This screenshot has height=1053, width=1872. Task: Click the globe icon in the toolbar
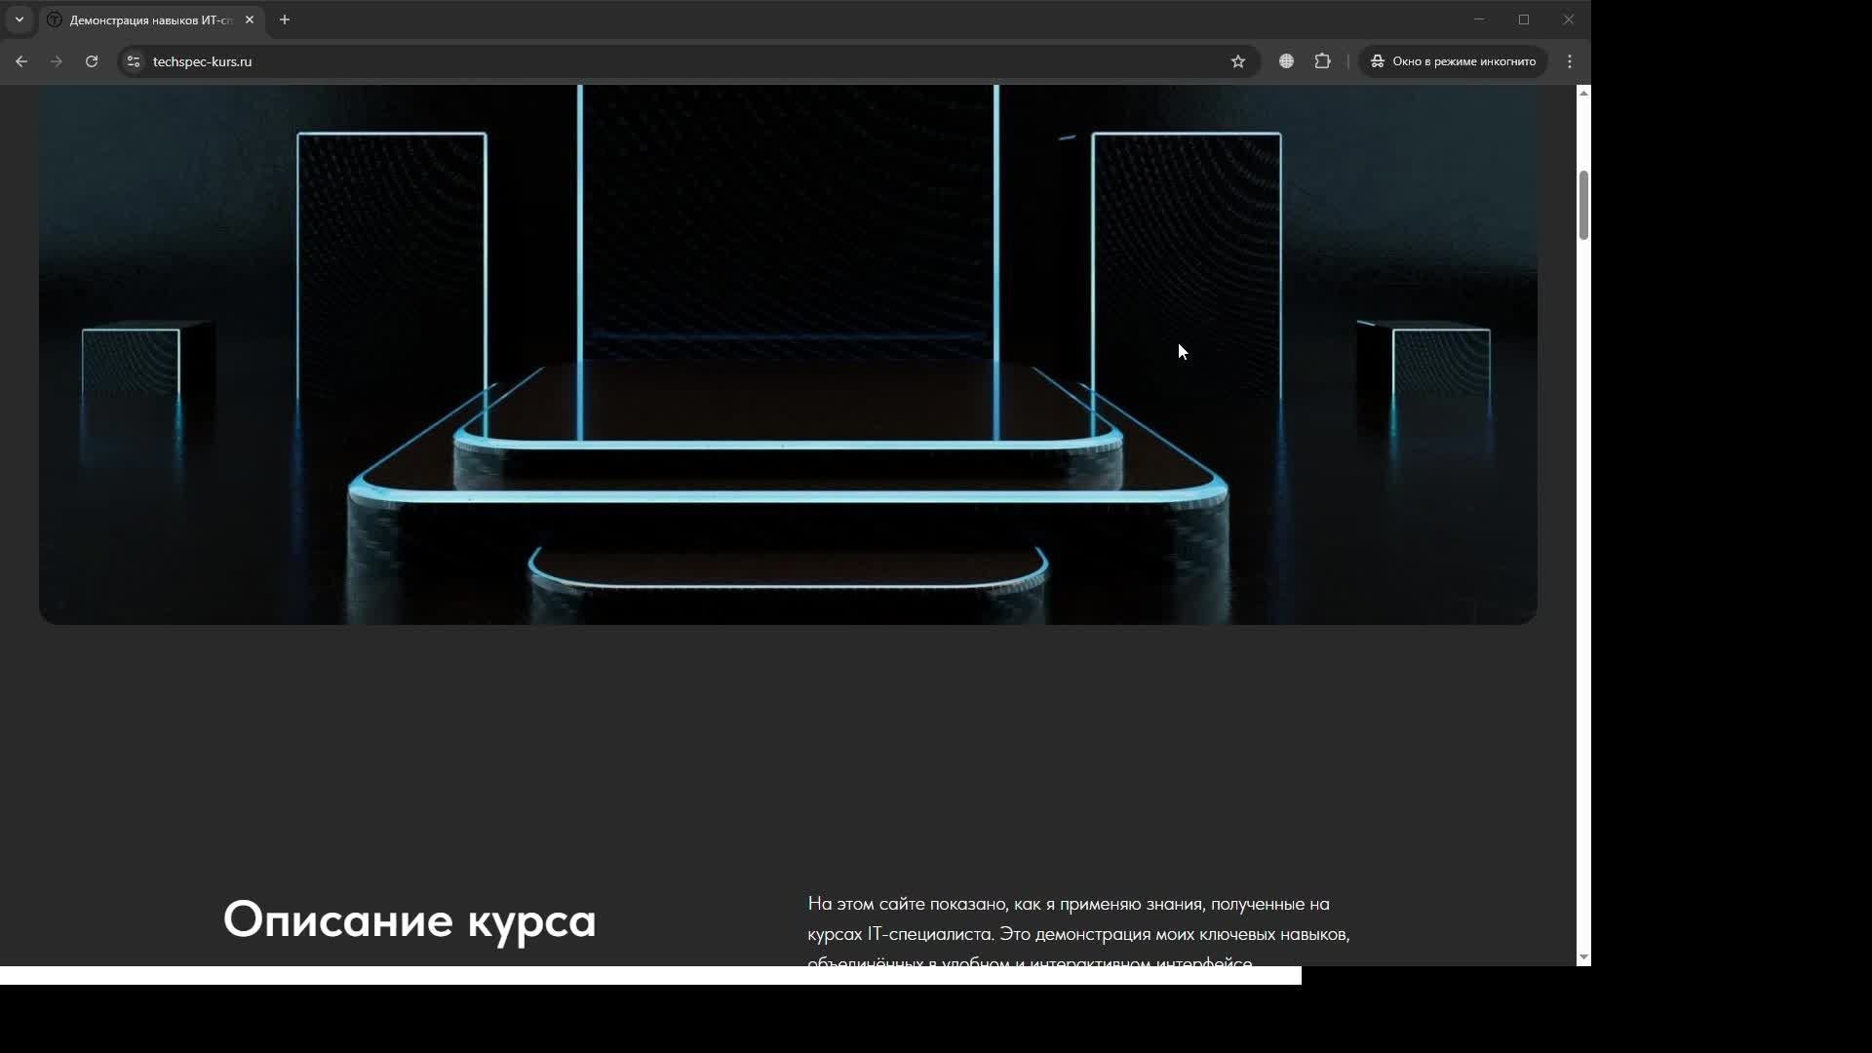pyautogui.click(x=1286, y=61)
